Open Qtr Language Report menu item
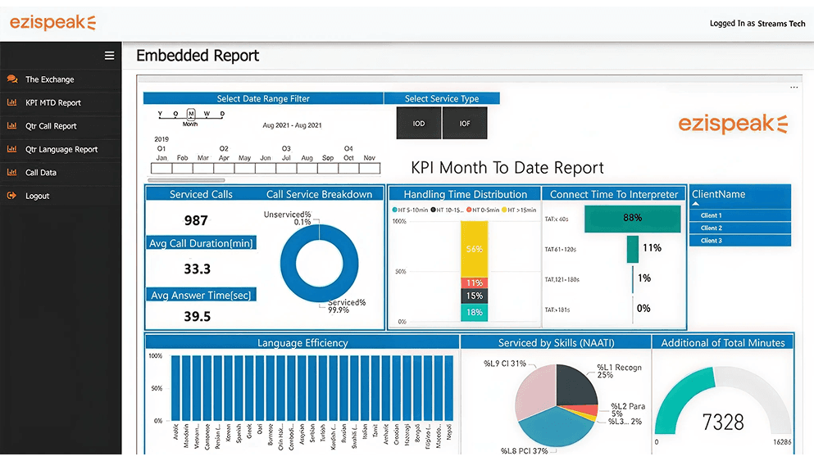The height and width of the screenshot is (461, 814). [61, 150]
